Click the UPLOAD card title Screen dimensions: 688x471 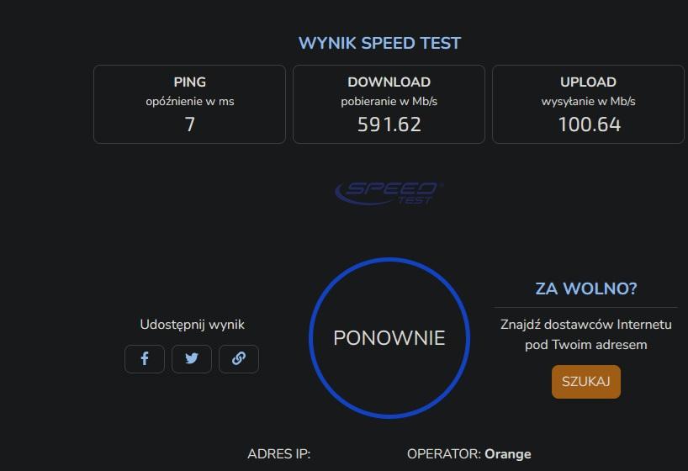click(588, 82)
